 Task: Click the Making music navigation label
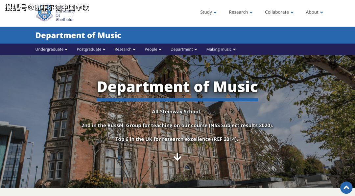tap(219, 49)
